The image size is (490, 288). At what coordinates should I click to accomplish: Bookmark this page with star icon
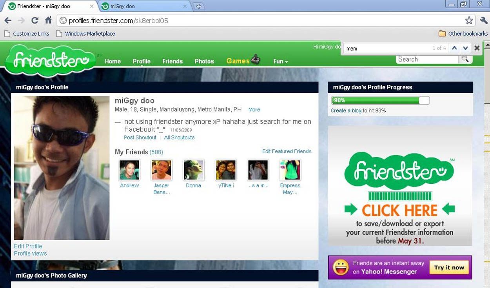point(469,20)
